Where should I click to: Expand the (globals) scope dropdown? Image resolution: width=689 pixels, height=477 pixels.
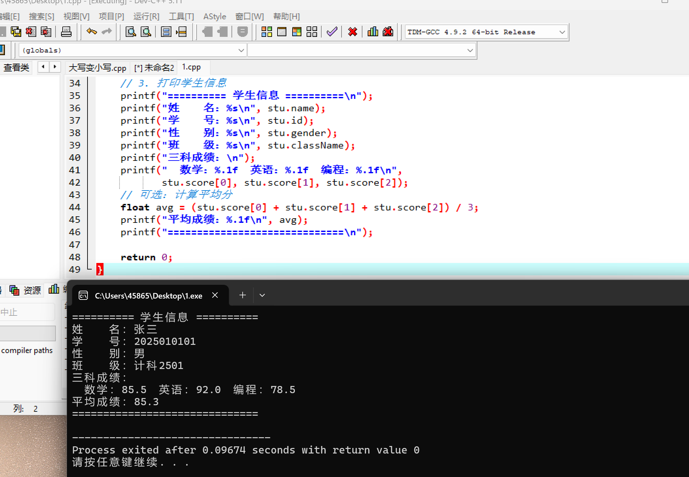[241, 50]
